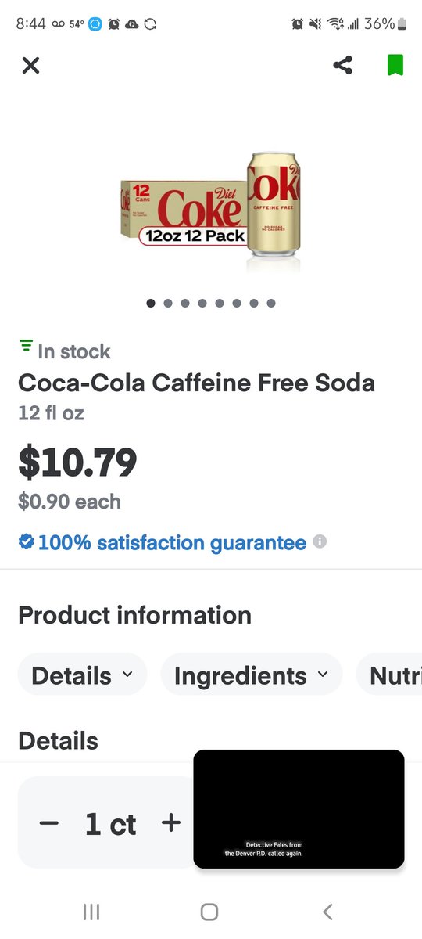Open the 100% satisfaction guarantee link
Image resolution: width=422 pixels, height=939 pixels.
(x=172, y=542)
